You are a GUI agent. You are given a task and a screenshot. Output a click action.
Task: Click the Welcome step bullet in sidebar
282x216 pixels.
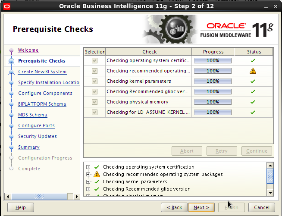click(x=11, y=50)
